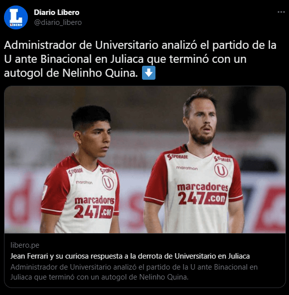
Task: Open the three-dot more options menu
Action: point(281,12)
